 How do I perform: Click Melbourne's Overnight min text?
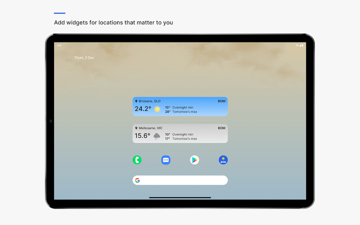point(183,134)
